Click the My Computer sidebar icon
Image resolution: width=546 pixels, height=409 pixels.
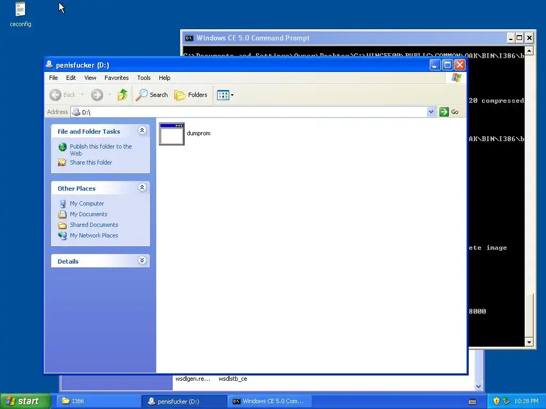click(62, 203)
